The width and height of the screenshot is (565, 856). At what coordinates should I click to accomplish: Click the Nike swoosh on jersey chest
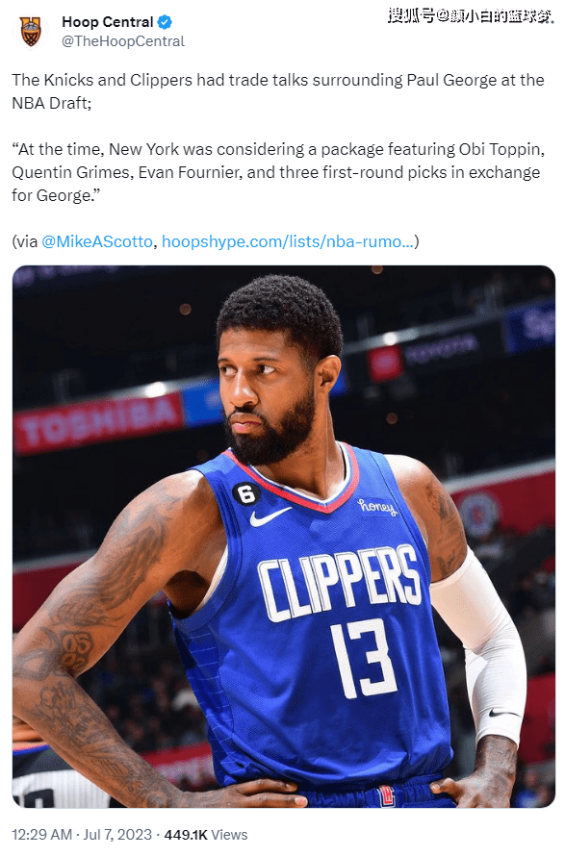[x=270, y=516]
